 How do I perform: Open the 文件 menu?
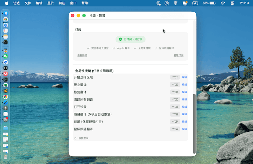(28, 3)
